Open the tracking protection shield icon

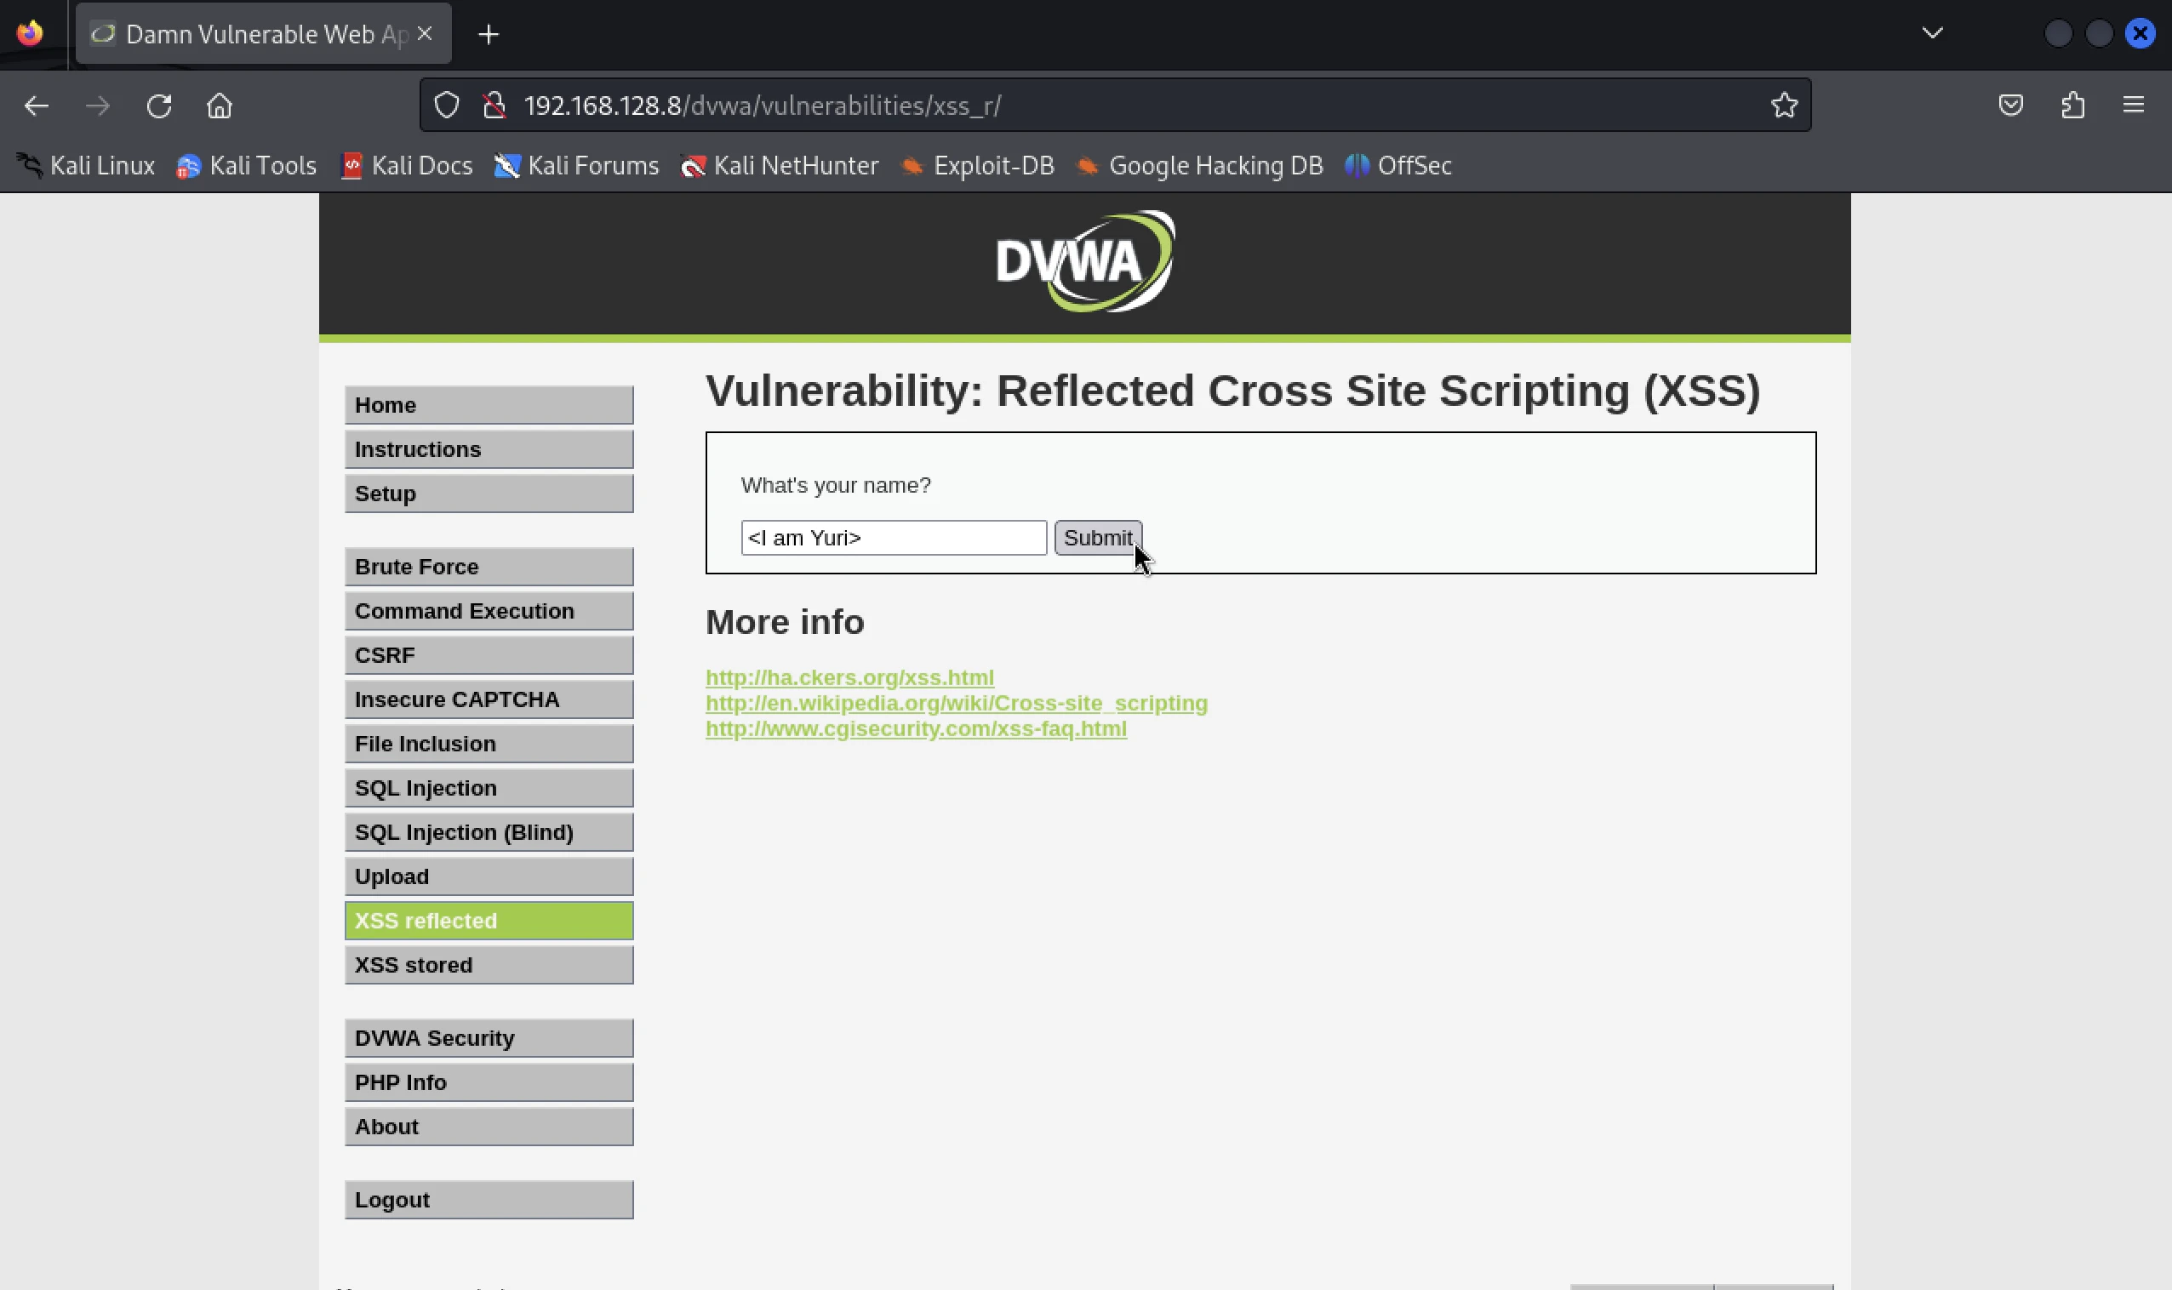[x=447, y=106]
